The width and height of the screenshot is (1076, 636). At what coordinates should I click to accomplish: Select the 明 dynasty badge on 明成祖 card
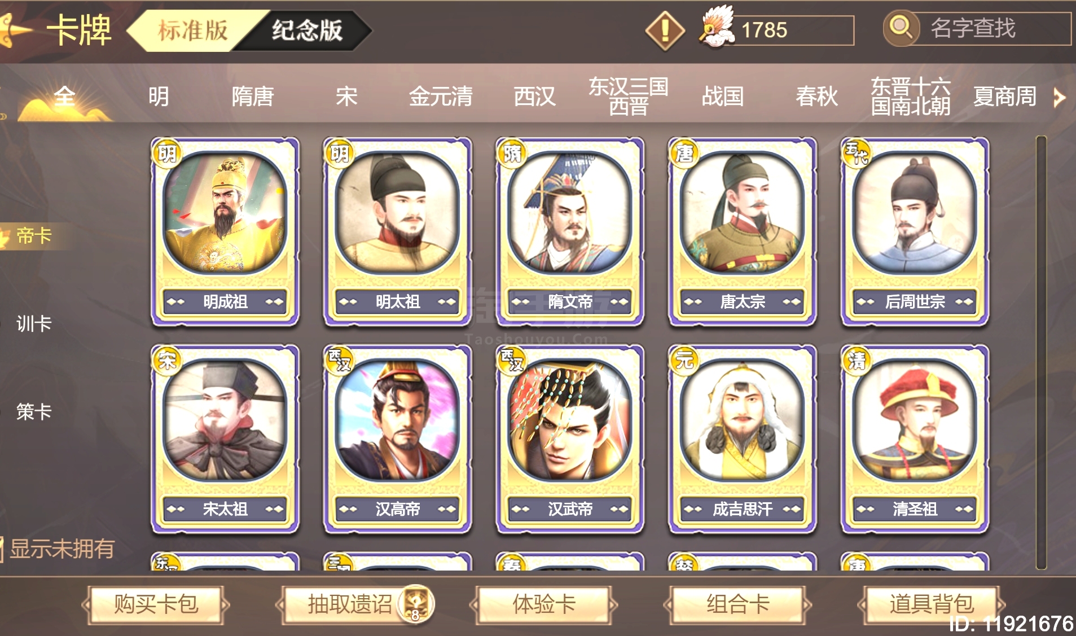[x=167, y=152]
